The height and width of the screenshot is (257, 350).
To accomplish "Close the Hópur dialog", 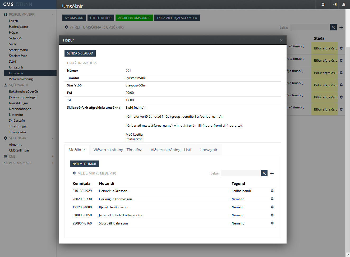I will [281, 40].
